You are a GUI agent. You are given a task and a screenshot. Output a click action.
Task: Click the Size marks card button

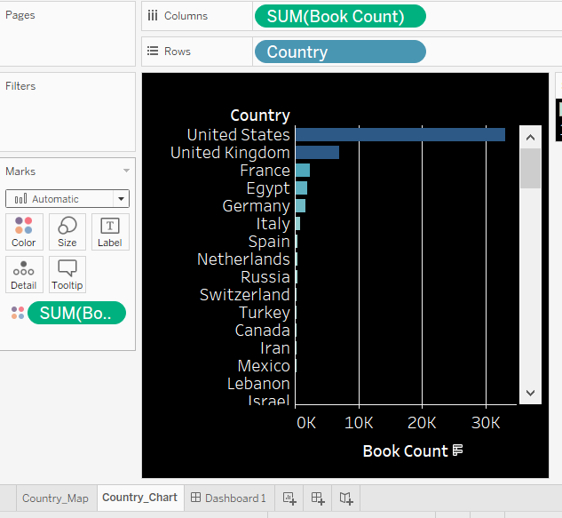tap(67, 232)
